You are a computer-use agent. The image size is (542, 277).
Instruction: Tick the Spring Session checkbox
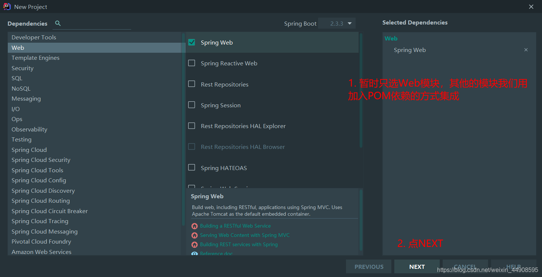click(x=192, y=105)
